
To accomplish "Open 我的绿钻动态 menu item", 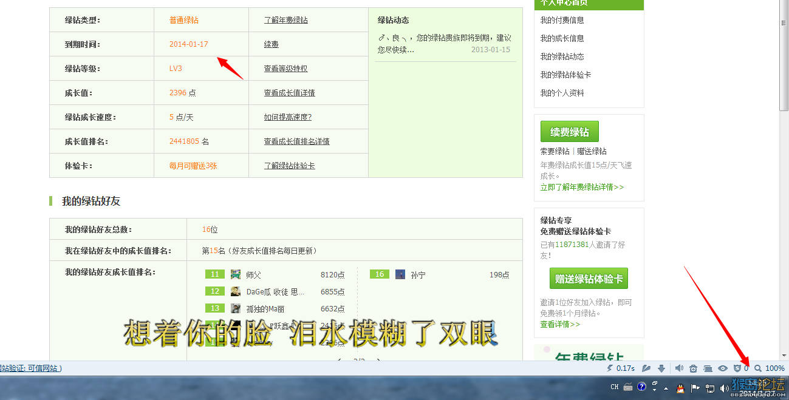I will point(562,56).
